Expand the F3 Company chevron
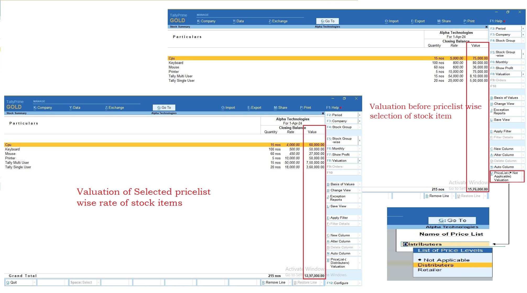The height and width of the screenshot is (293, 527). point(359,121)
